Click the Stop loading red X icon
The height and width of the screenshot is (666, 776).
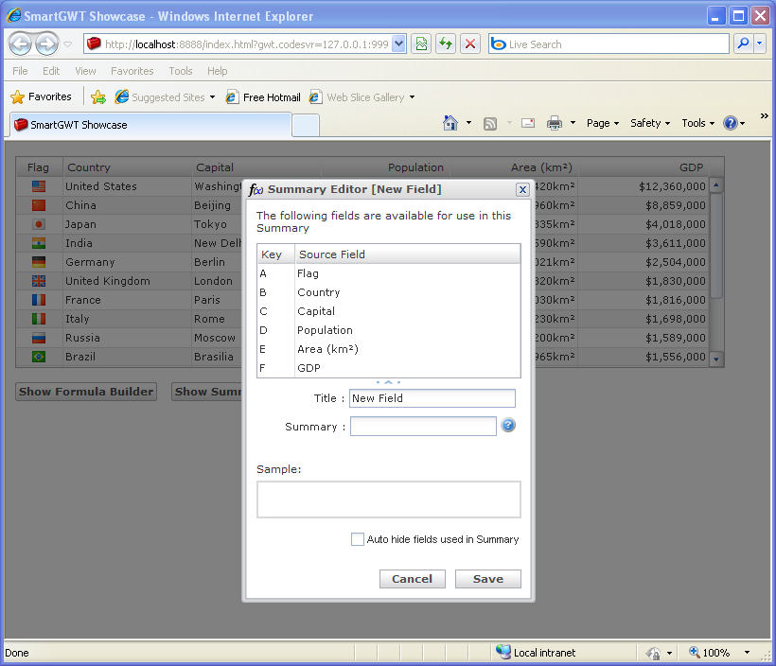click(470, 44)
